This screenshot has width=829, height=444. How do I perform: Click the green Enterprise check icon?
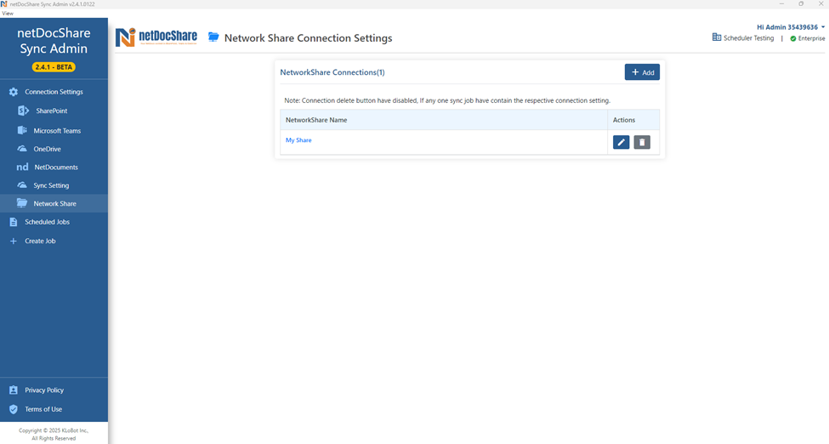(x=793, y=38)
